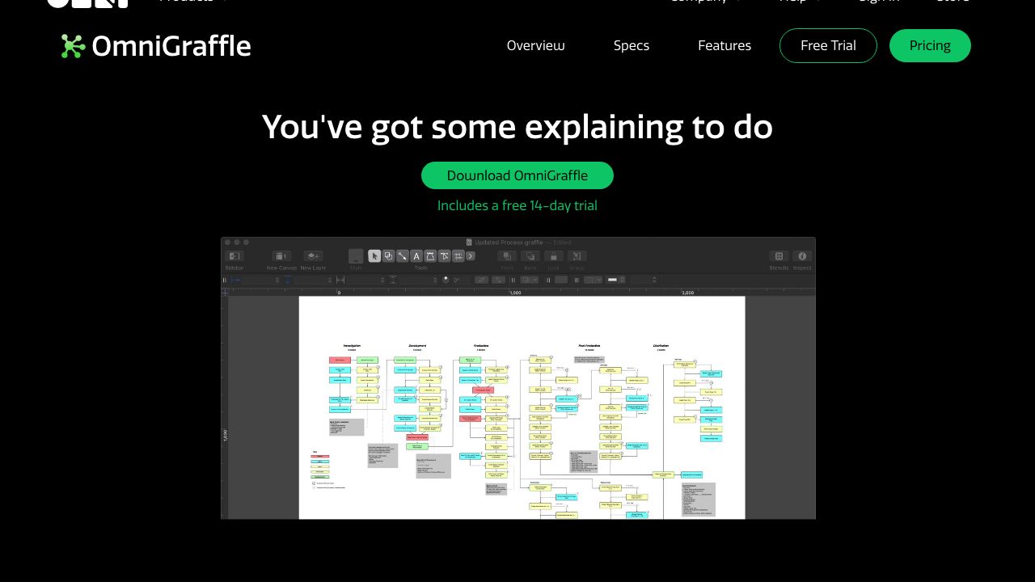The height and width of the screenshot is (582, 1035).
Task: Open the Inspect panel icon
Action: point(802,256)
